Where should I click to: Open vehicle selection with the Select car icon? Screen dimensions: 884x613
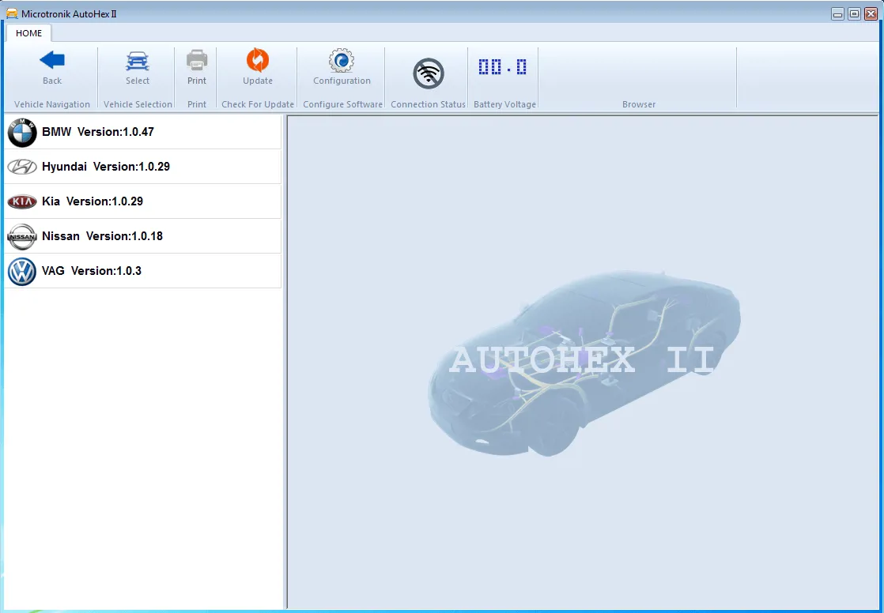pos(138,61)
